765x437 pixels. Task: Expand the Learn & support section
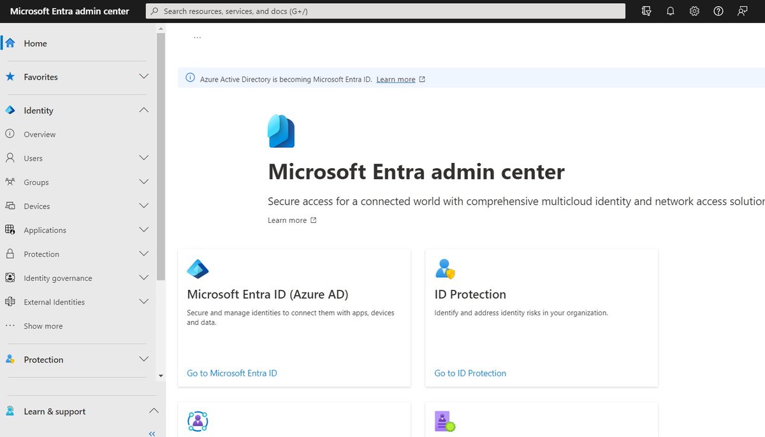click(x=153, y=411)
